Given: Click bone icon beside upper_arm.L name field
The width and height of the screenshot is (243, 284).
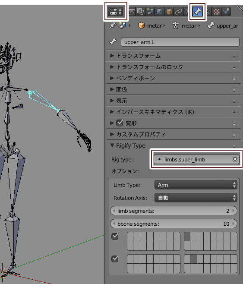Looking at the screenshot, I should pyautogui.click(x=113, y=42).
